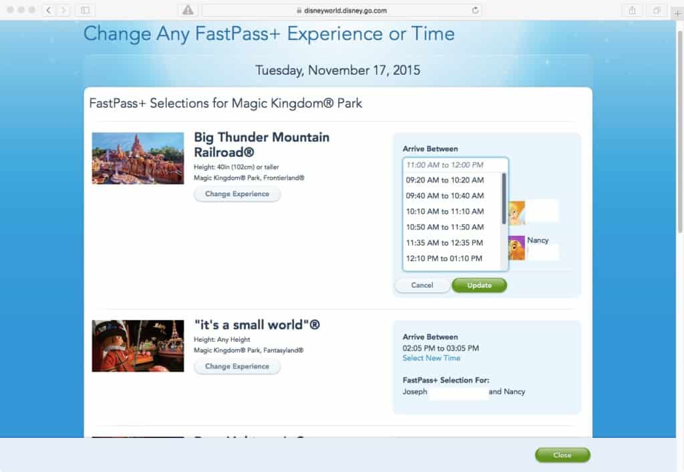Open the "it's a small world" thumbnail
Image resolution: width=684 pixels, height=472 pixels.
[x=138, y=346]
